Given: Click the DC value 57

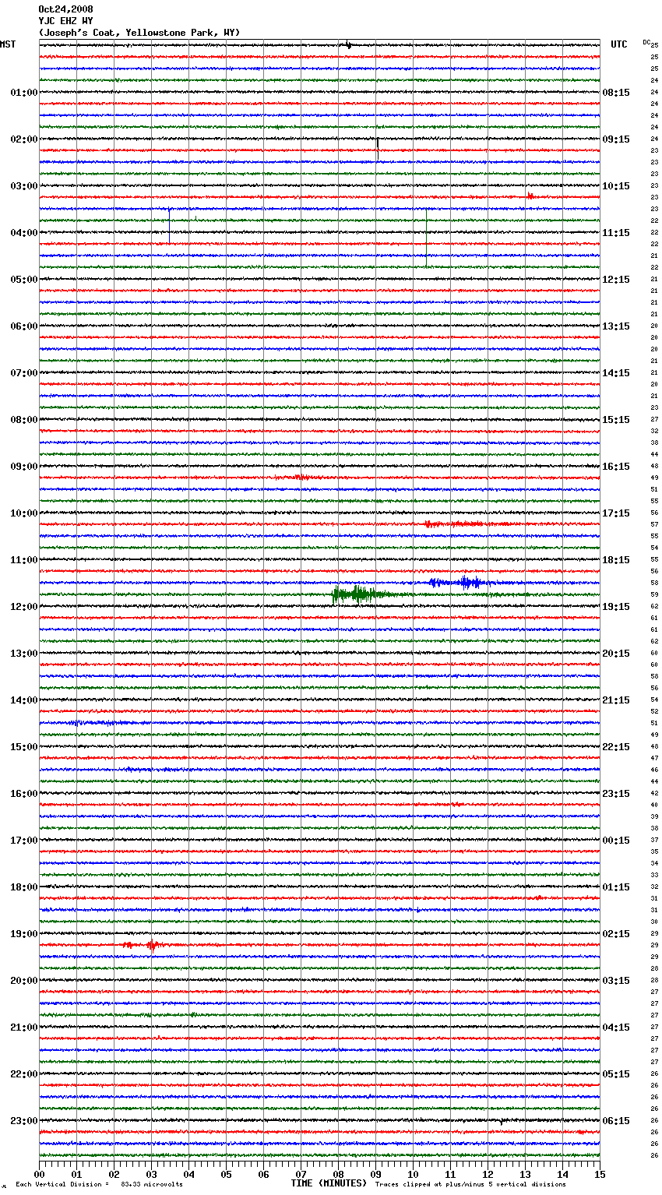Looking at the screenshot, I should pos(654,525).
